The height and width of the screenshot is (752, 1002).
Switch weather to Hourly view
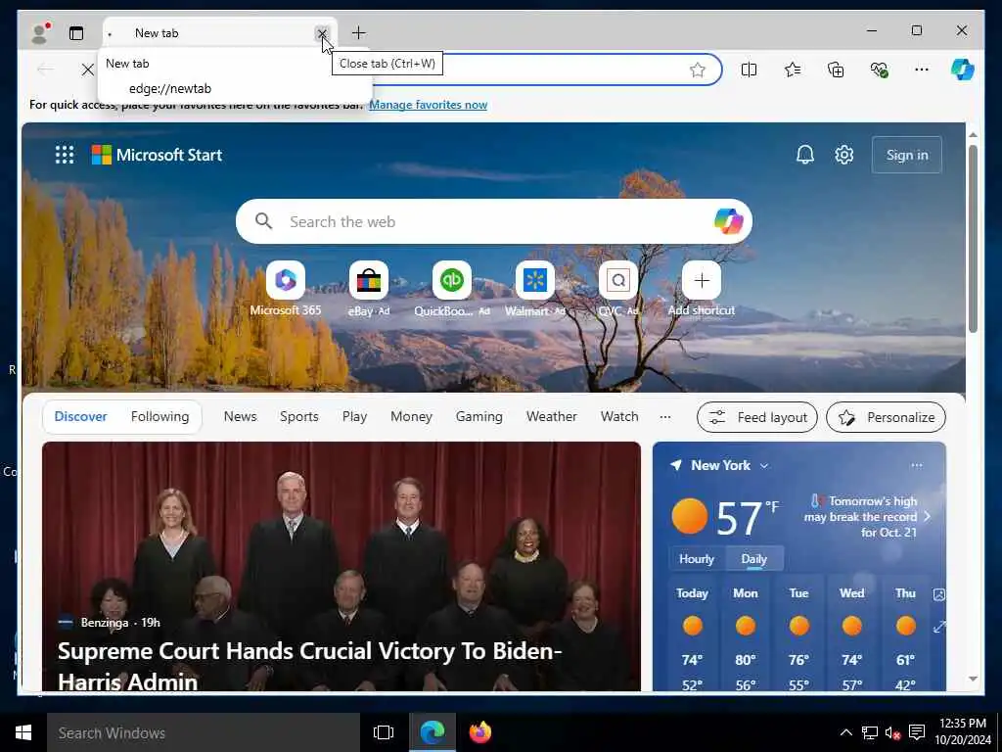point(697,559)
